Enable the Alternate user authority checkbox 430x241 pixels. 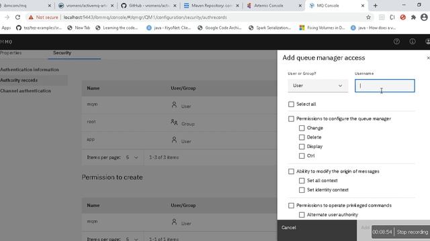(x=302, y=215)
